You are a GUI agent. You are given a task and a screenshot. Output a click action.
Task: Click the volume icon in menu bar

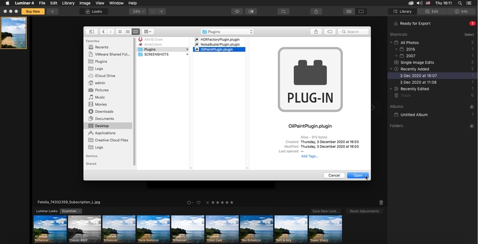(x=419, y=3)
